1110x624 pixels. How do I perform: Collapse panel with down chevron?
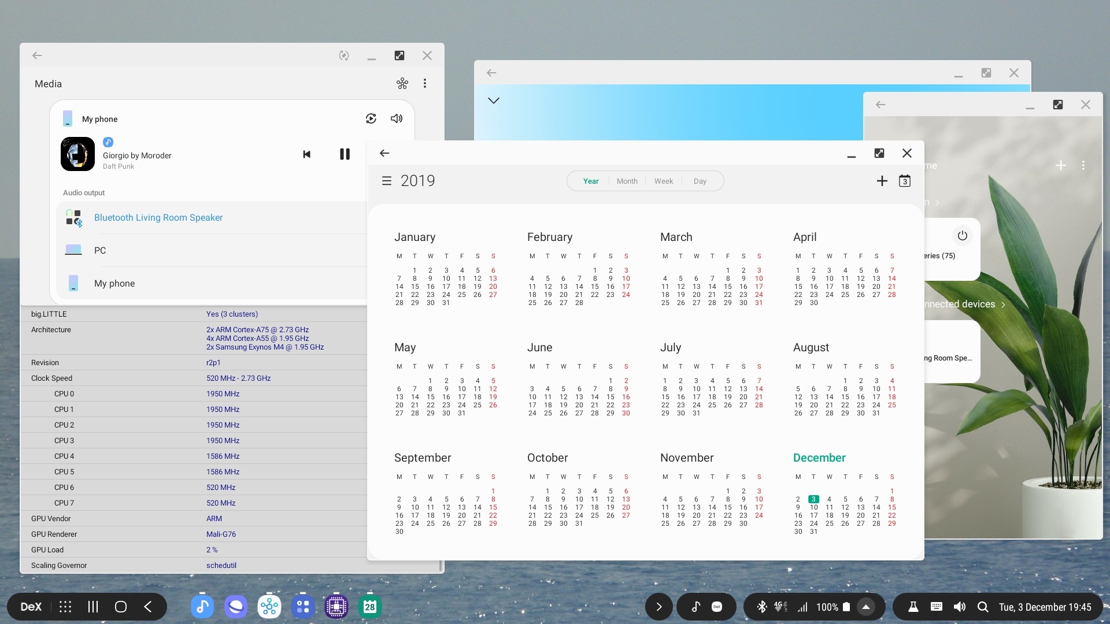[493, 101]
